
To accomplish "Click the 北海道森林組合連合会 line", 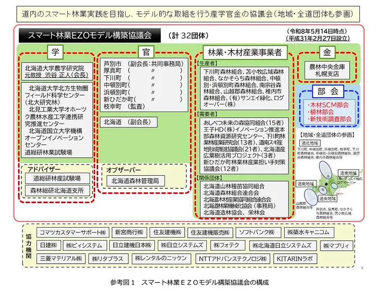I will point(231,193).
